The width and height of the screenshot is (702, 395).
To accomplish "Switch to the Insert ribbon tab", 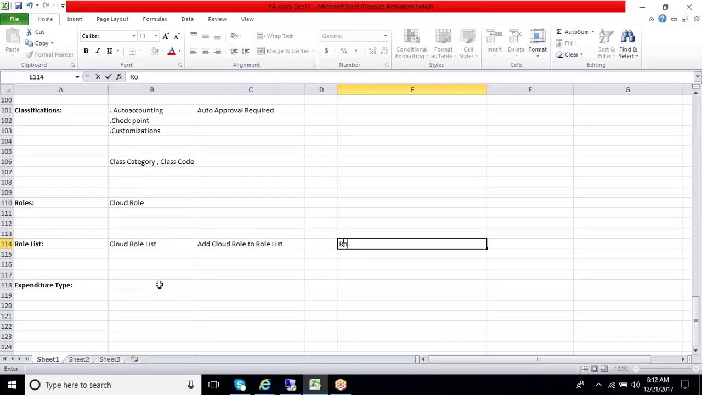I will point(75,19).
